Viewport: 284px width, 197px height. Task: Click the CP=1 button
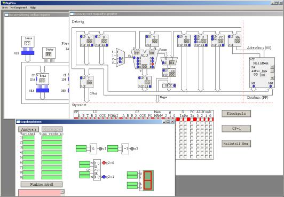tap(236, 129)
